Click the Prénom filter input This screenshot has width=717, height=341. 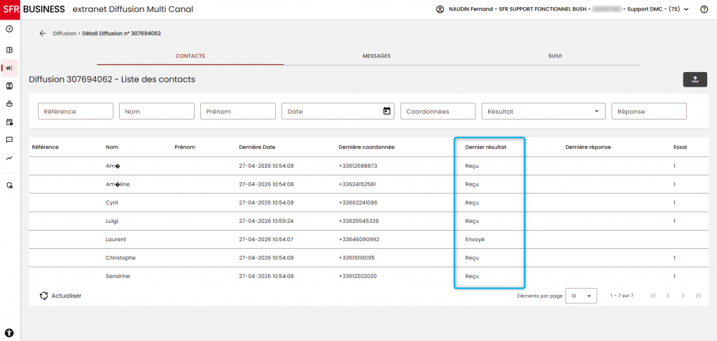tap(238, 111)
